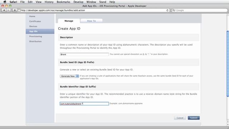Open the View menu
Image resolution: width=229 pixels, height=129 pixels.
point(39,2)
